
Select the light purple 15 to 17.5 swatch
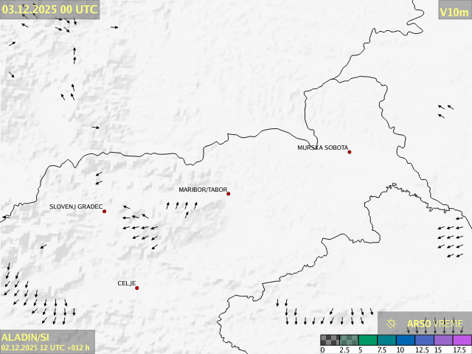coord(443,340)
